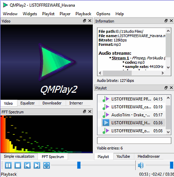Select LISTOFFREEWARE_o... playlist entry
The image size is (174, 177).
coord(131,131)
